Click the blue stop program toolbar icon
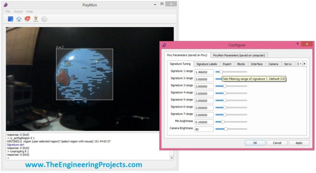Image resolution: width=316 pixels, height=173 pixels. pos(10,19)
